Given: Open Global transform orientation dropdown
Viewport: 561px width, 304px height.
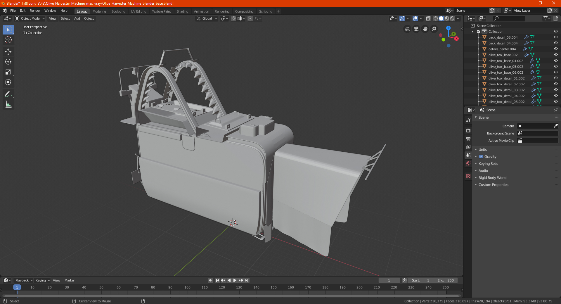Looking at the screenshot, I should pyautogui.click(x=207, y=18).
